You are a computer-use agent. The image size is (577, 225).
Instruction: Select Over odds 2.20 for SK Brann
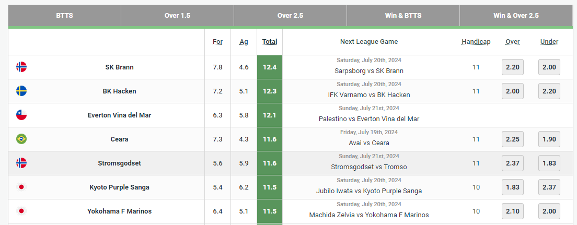pyautogui.click(x=512, y=67)
